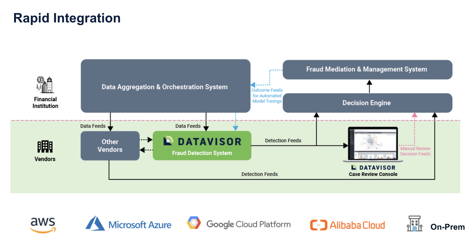Viewport: 471px width, 239px height.
Task: Click the Microsoft Azure triangle logo
Action: click(x=95, y=223)
